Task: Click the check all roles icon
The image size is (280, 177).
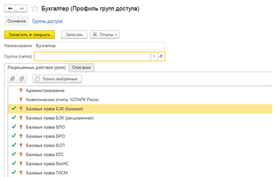Action: click(x=13, y=79)
